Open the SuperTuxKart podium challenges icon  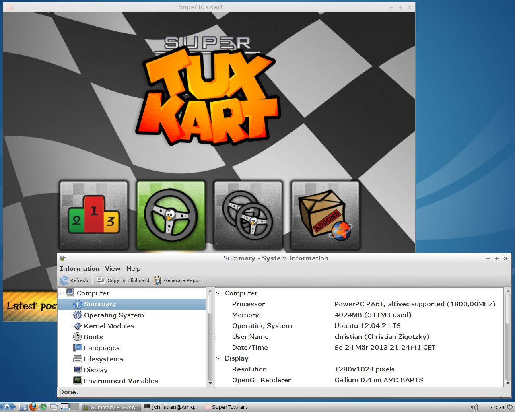pos(94,215)
